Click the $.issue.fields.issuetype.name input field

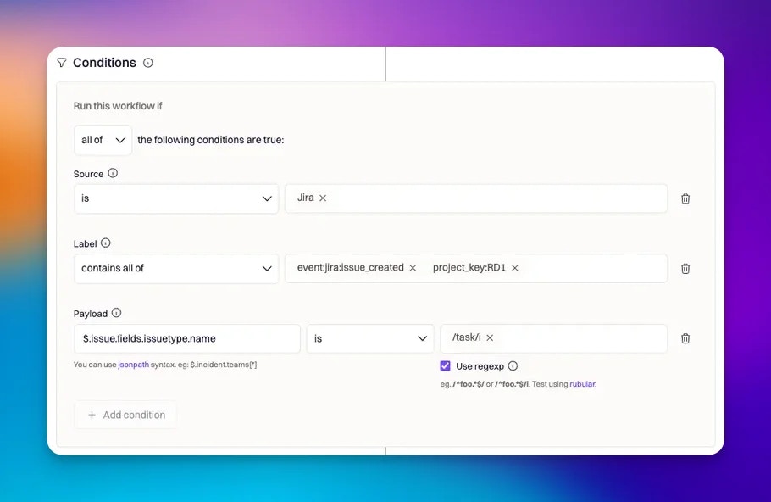(187, 338)
